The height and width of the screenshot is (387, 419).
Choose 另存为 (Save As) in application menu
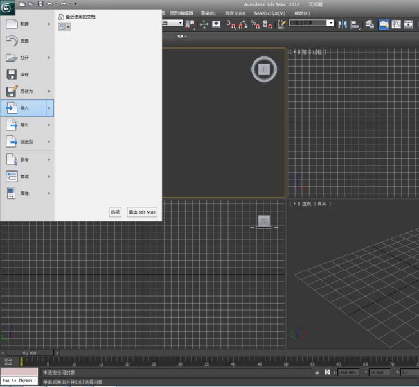[x=26, y=91]
